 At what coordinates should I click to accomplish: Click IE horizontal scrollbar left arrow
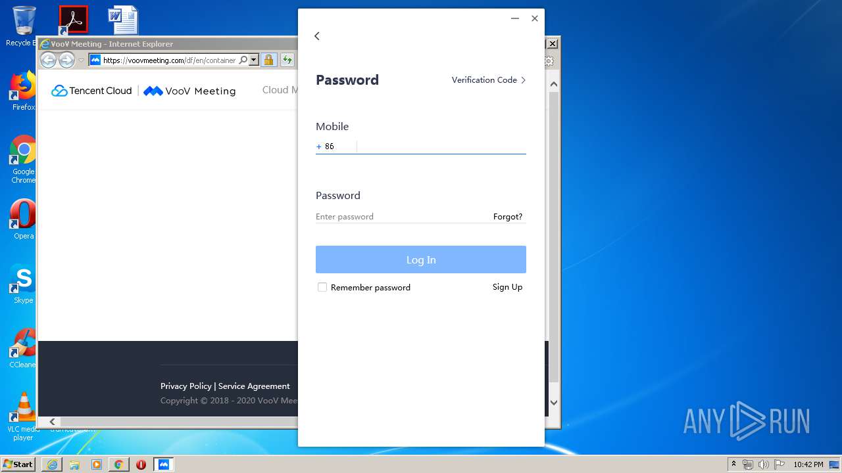tap(53, 422)
